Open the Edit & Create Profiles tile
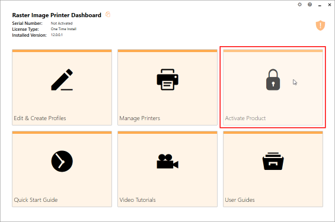Viewport: 335px width, 222px height. [x=62, y=88]
